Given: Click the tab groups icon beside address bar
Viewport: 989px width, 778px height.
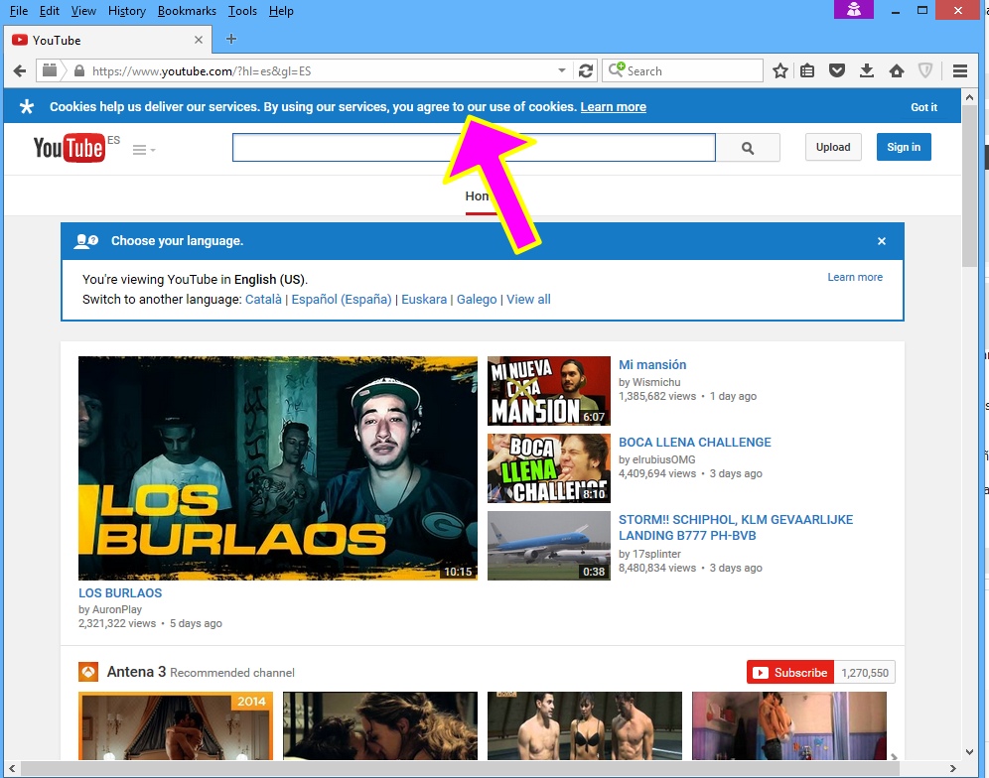Looking at the screenshot, I should [x=50, y=70].
